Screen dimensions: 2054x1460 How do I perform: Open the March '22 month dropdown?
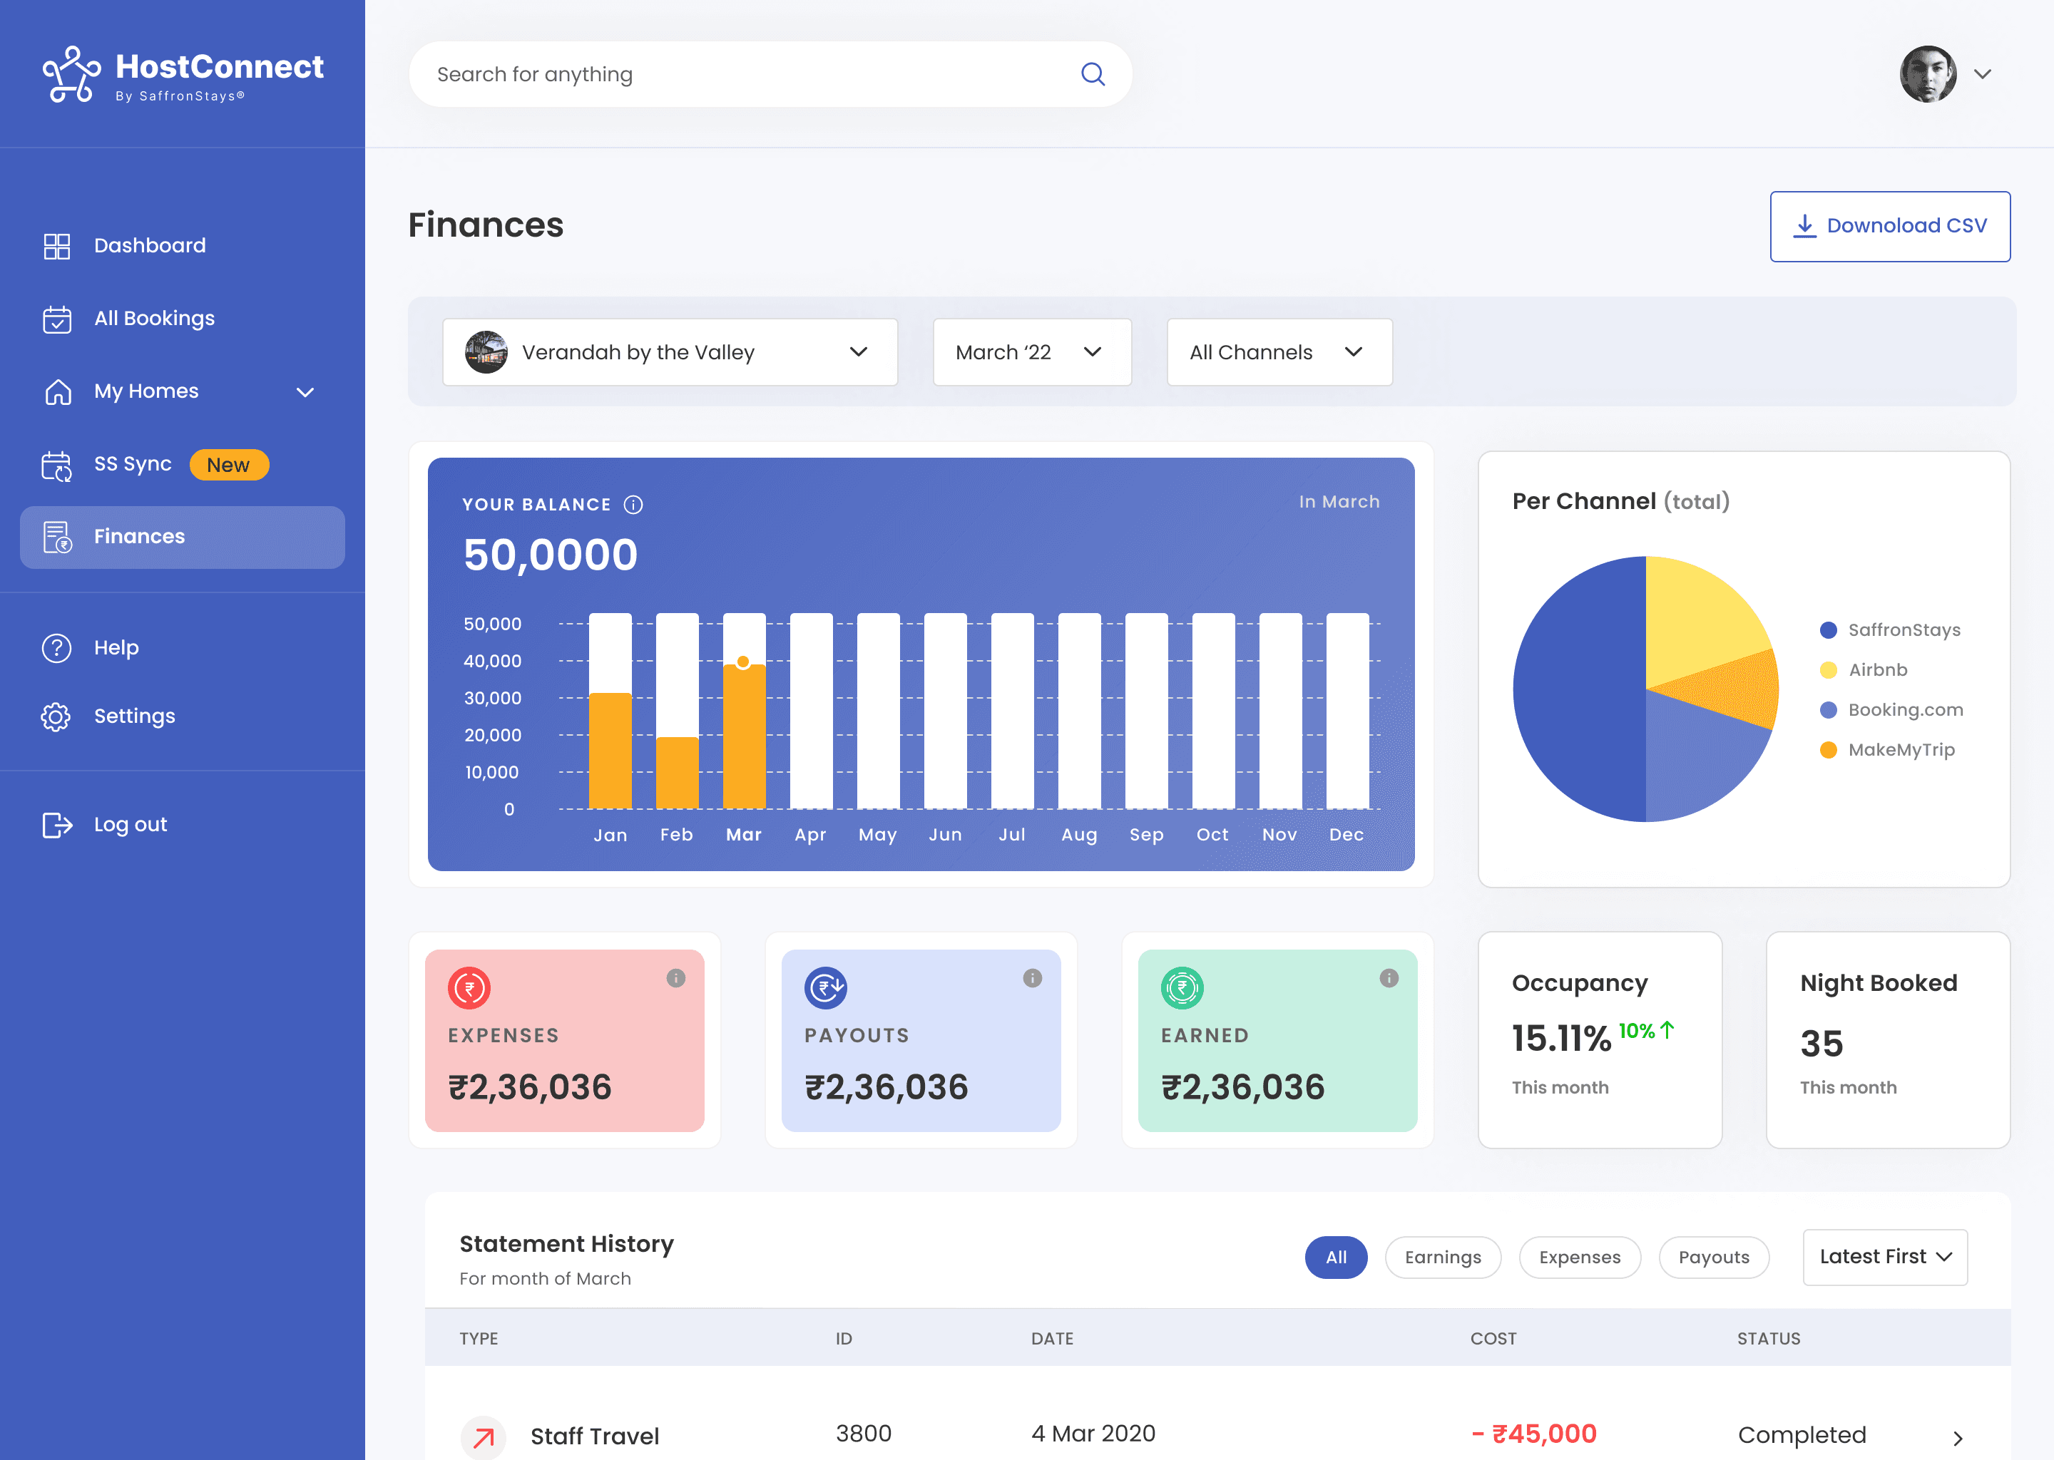(x=1031, y=352)
